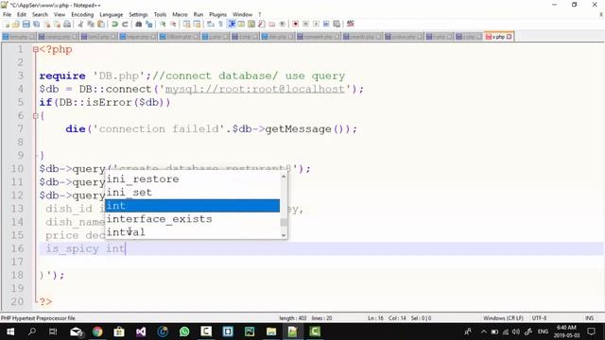Open the Windows Start menu
Screen dimensions: 605x340
point(10,331)
